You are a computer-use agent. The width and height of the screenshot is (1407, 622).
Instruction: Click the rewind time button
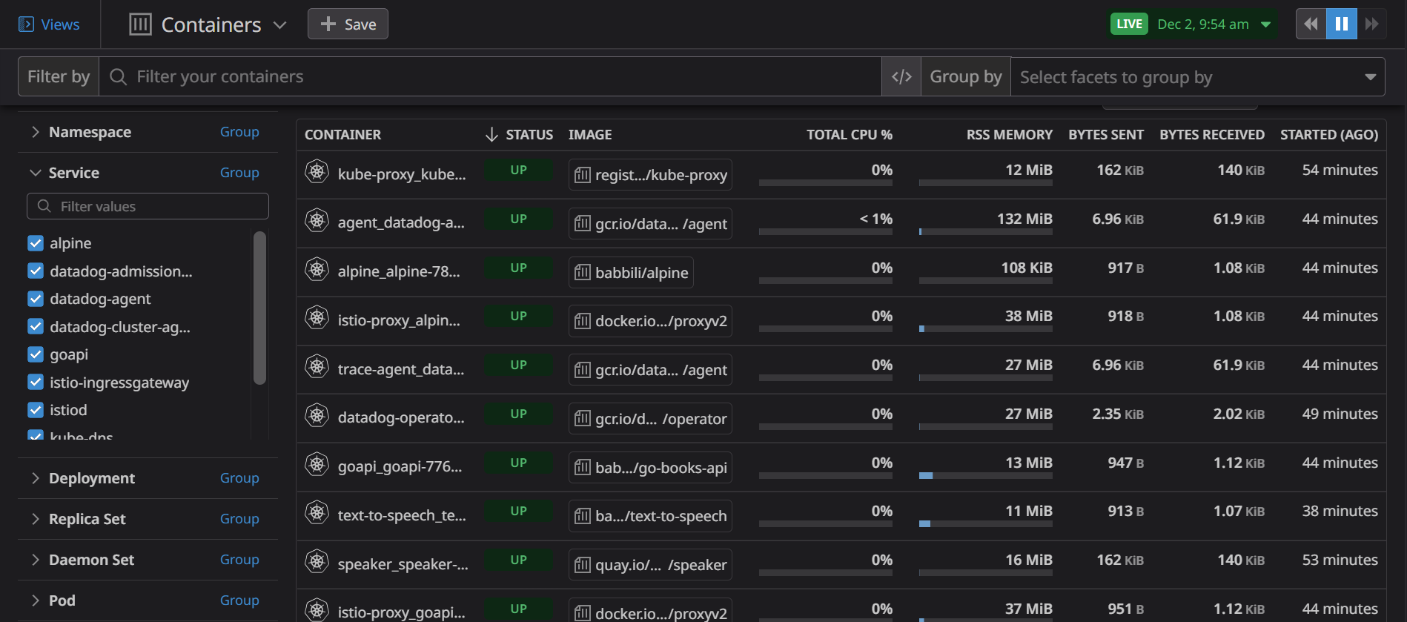click(1311, 24)
